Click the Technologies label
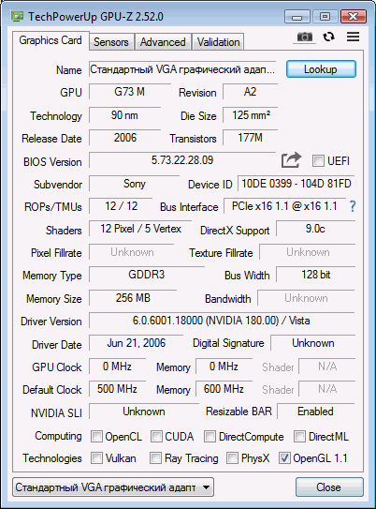Viewport: 376px width, 509px height. (x=52, y=458)
